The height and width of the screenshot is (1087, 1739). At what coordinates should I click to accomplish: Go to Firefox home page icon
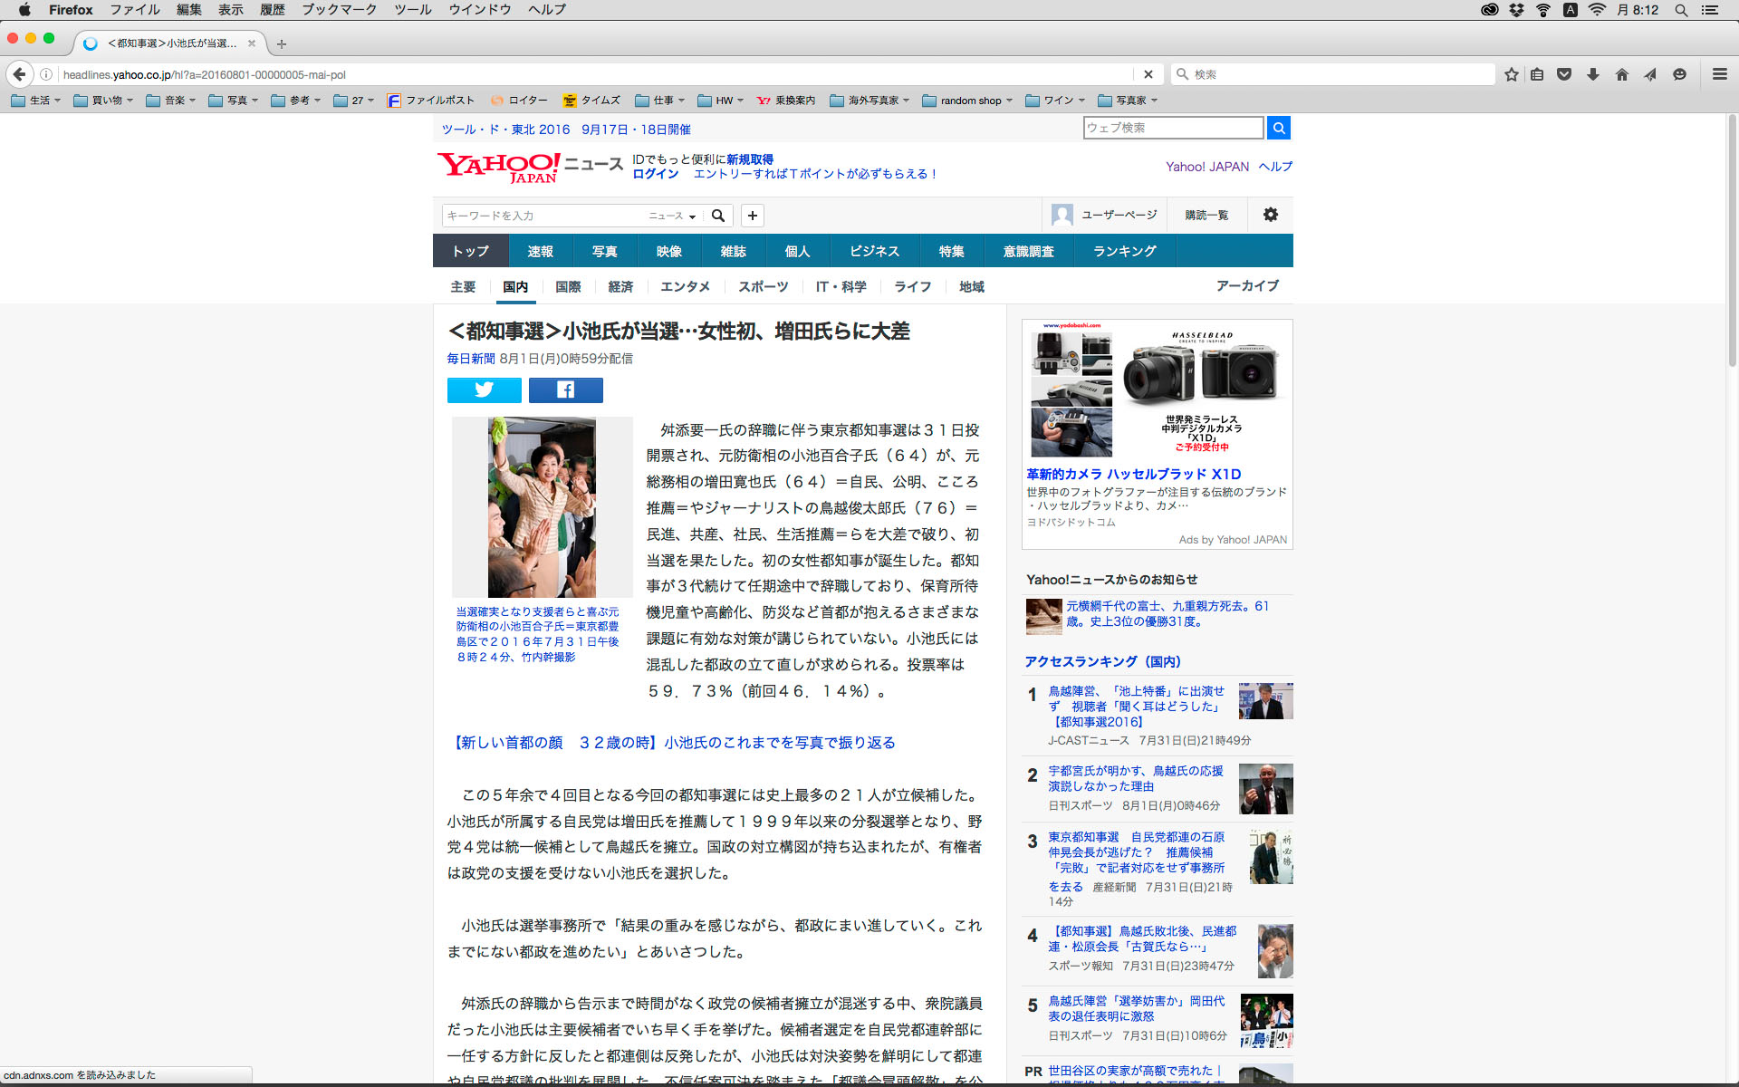pyautogui.click(x=1621, y=74)
